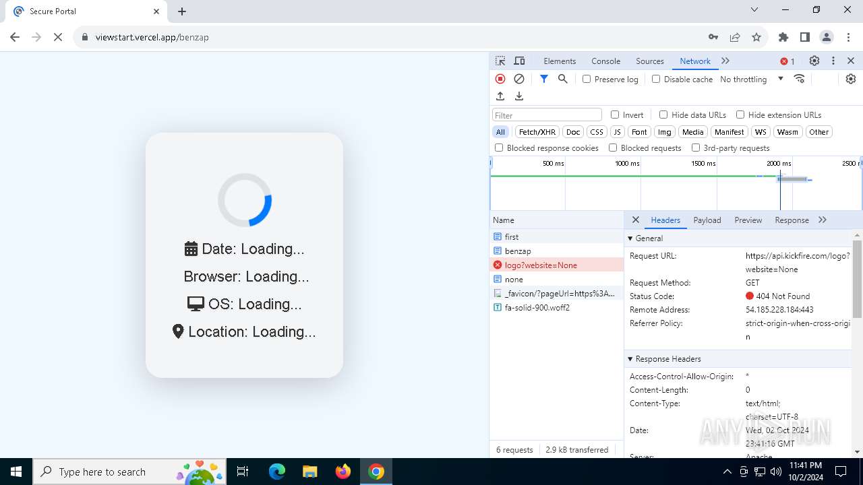Import HAR file upload icon
This screenshot has width=863, height=485.
click(500, 96)
